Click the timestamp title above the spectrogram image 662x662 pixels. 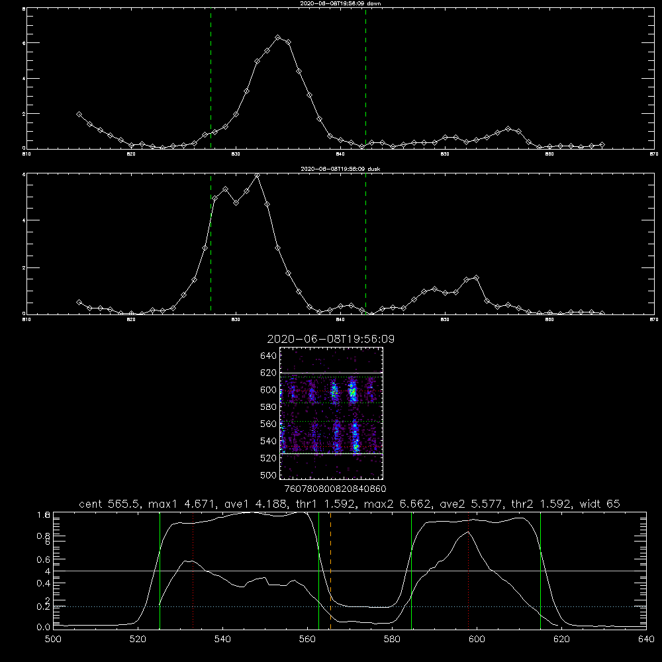pos(331,339)
